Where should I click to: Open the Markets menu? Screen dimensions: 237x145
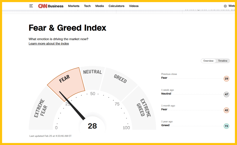pyautogui.click(x=73, y=6)
